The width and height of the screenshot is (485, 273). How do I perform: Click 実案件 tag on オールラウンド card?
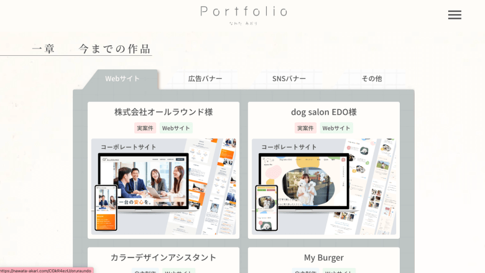tap(145, 128)
